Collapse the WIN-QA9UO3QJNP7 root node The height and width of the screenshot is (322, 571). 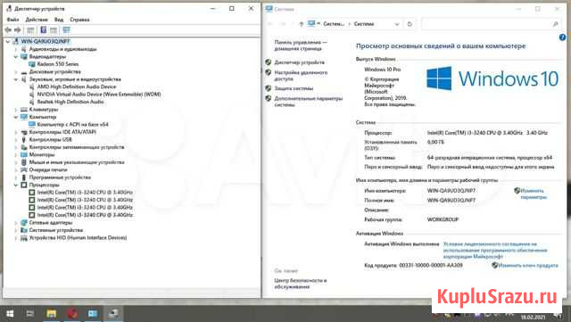tap(8, 42)
